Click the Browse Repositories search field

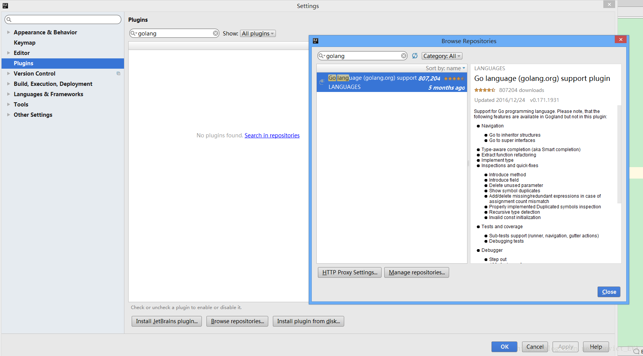[363, 56]
